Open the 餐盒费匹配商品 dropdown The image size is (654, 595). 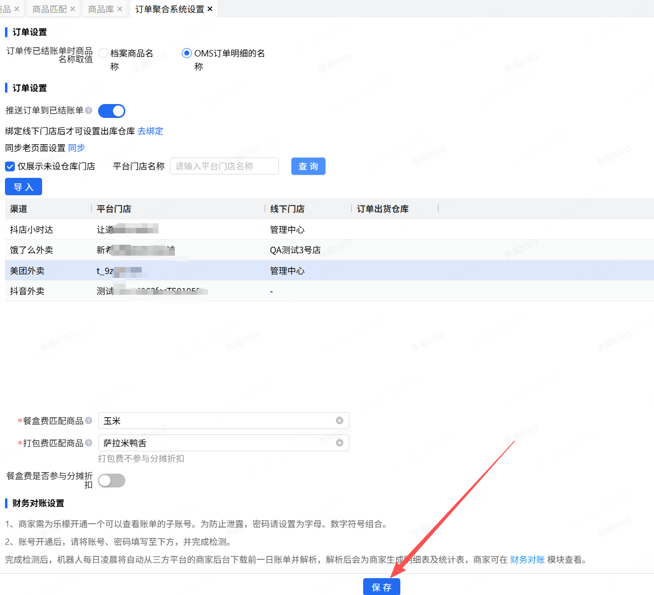click(x=223, y=421)
